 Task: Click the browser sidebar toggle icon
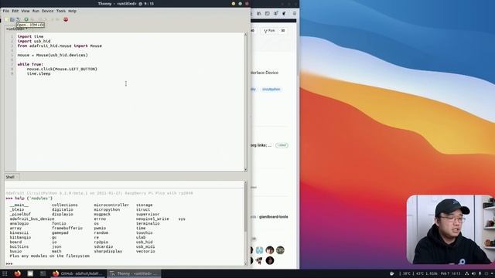pos(267,14)
